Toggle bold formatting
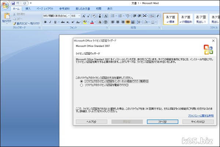This screenshot has width=220, height=147. coord(45,22)
